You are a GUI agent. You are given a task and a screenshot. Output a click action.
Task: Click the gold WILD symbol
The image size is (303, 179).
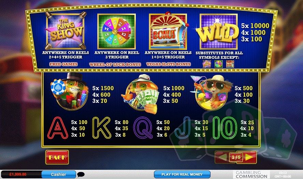[x=218, y=32]
